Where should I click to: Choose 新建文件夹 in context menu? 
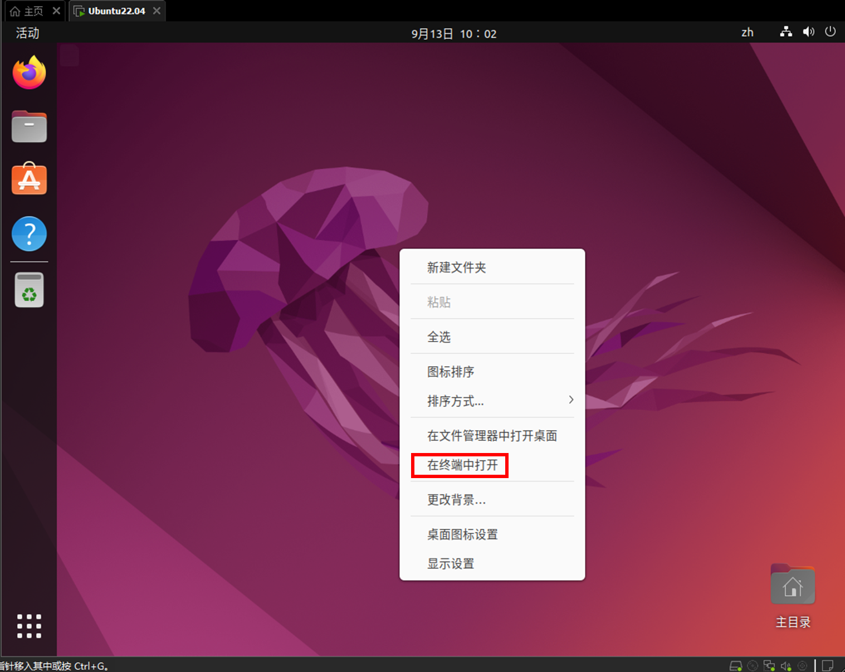(x=456, y=267)
